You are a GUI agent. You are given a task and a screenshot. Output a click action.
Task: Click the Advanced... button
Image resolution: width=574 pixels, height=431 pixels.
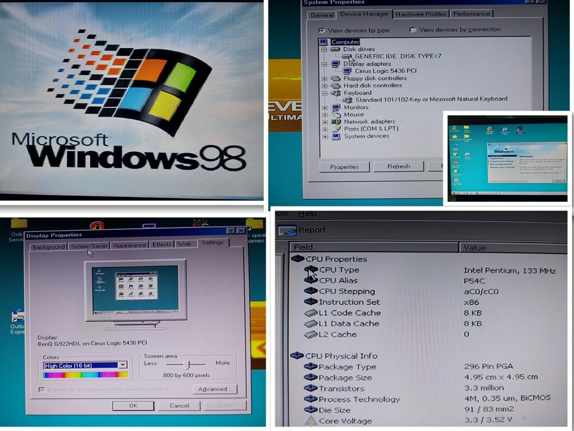click(215, 389)
